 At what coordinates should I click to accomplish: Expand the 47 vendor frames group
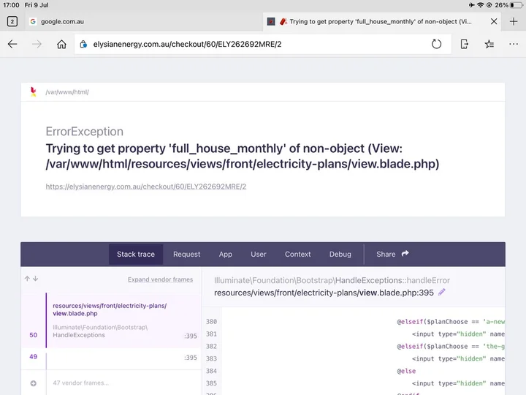(x=34, y=383)
